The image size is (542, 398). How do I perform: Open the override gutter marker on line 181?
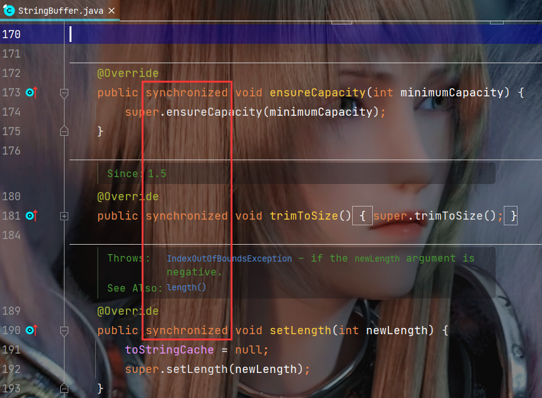point(31,216)
